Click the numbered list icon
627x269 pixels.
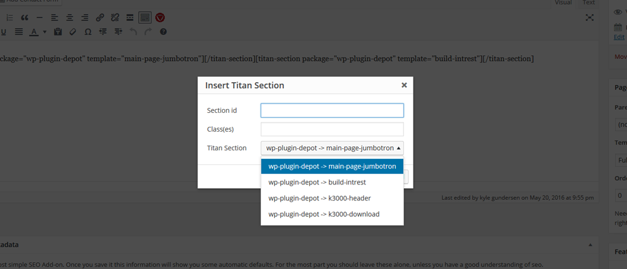coord(10,18)
